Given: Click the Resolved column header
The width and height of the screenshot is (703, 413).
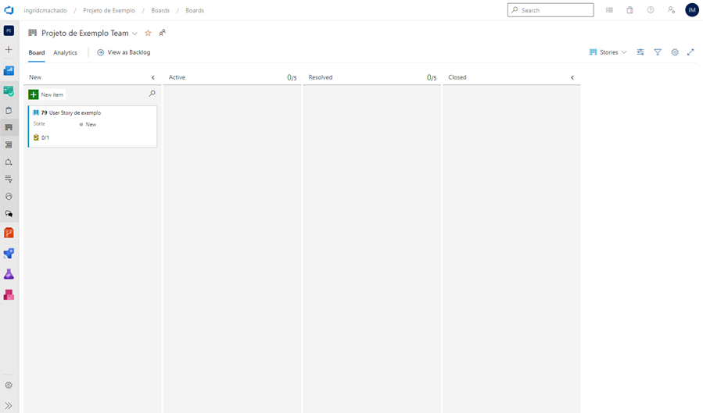Looking at the screenshot, I should (321, 77).
